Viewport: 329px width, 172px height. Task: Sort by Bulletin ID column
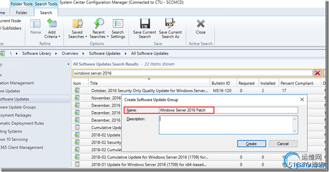(224, 83)
